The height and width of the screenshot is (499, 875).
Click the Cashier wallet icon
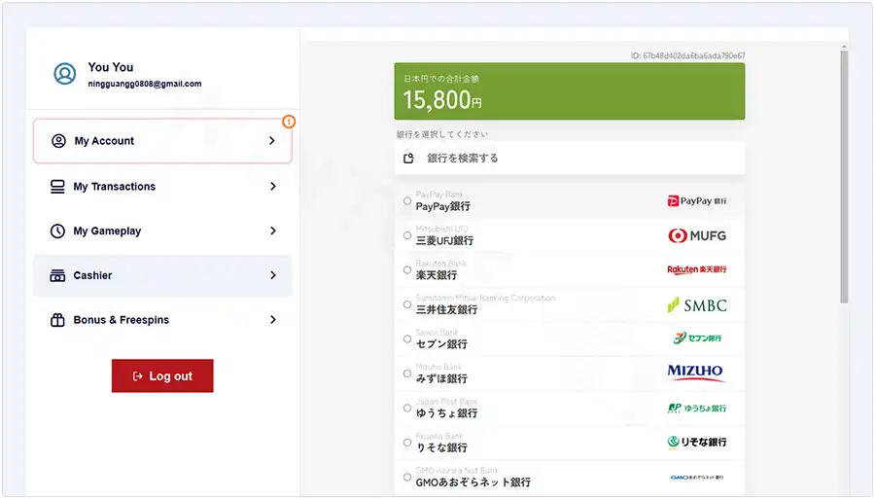pyautogui.click(x=57, y=276)
